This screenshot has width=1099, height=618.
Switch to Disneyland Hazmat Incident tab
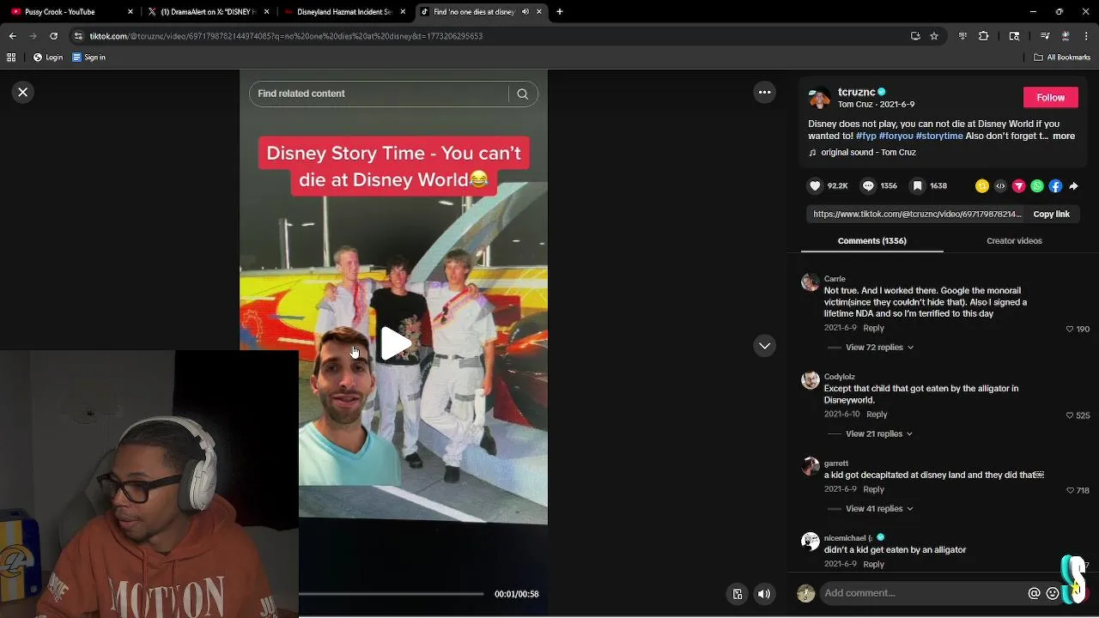click(x=344, y=12)
